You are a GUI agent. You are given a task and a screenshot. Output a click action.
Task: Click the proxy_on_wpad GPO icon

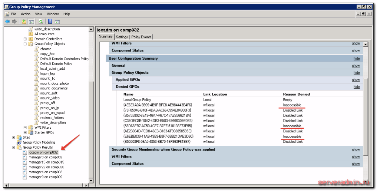(36, 113)
